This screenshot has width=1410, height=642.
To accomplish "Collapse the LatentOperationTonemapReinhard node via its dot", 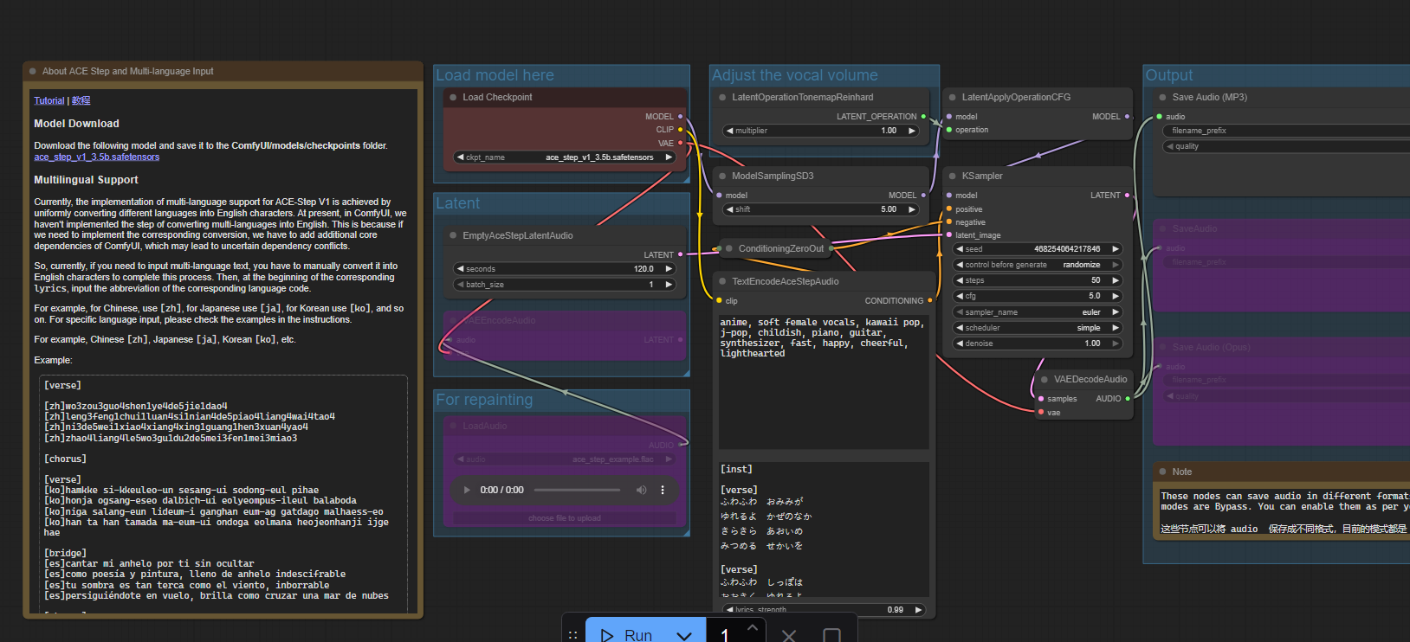I will click(x=722, y=97).
